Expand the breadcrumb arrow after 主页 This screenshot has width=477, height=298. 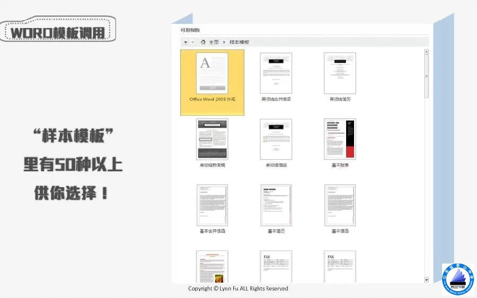tap(224, 42)
